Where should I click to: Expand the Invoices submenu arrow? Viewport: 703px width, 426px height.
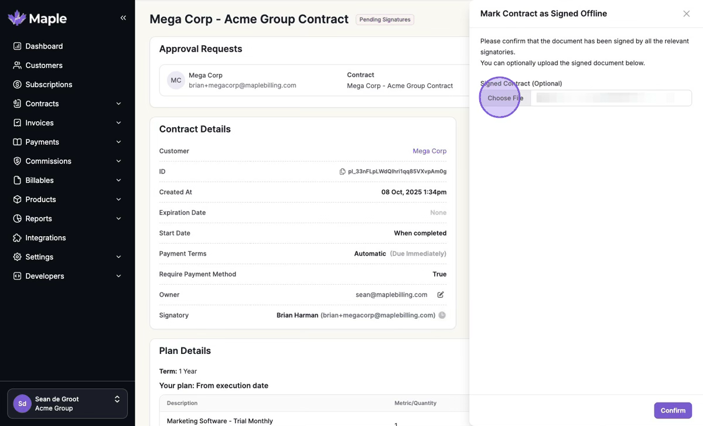119,123
